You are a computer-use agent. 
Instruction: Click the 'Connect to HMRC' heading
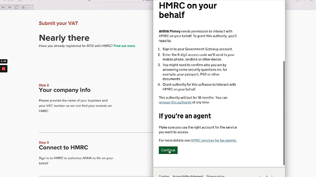[x=63, y=148]
